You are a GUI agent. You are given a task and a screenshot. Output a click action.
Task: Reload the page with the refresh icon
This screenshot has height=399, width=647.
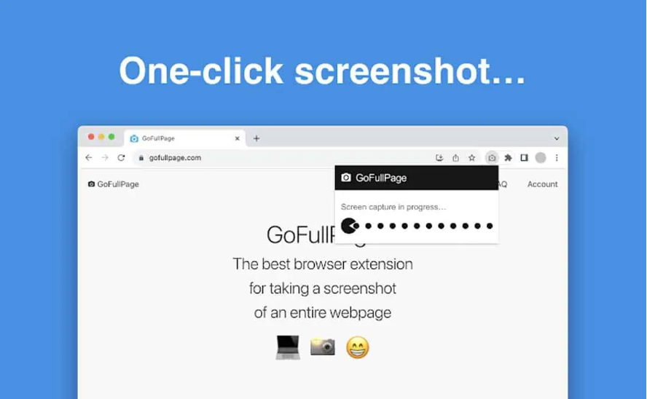[121, 158]
